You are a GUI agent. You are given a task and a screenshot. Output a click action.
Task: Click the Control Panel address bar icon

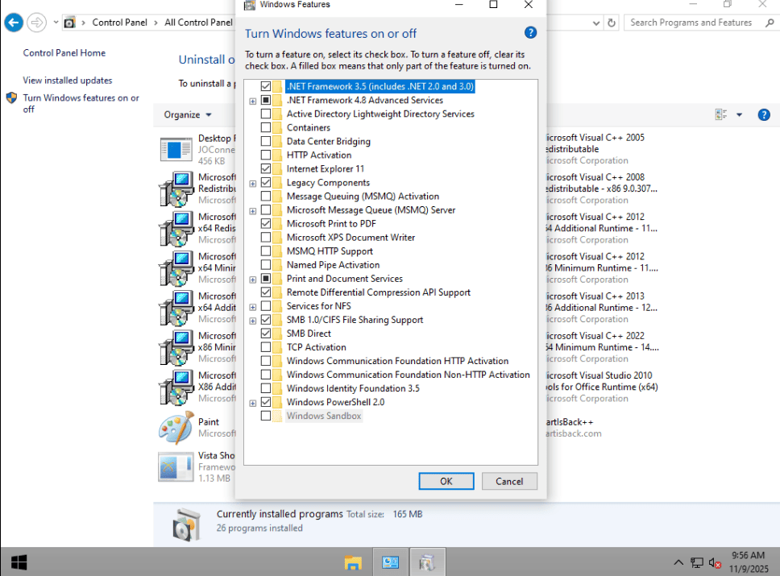tap(70, 23)
